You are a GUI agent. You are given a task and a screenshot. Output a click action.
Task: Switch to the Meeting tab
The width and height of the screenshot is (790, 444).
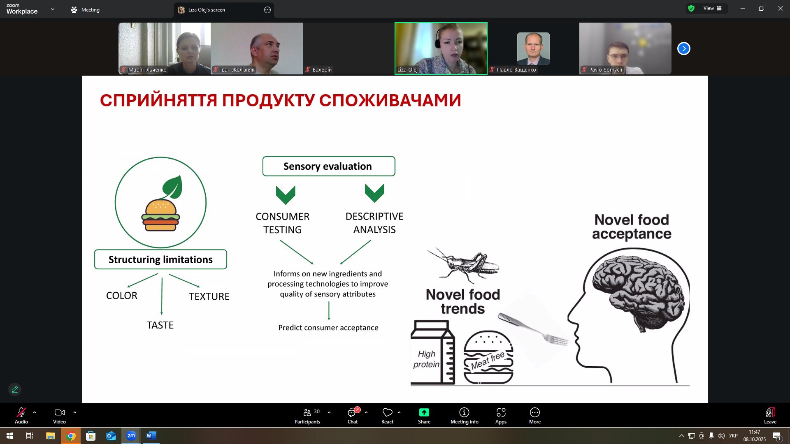(x=85, y=10)
